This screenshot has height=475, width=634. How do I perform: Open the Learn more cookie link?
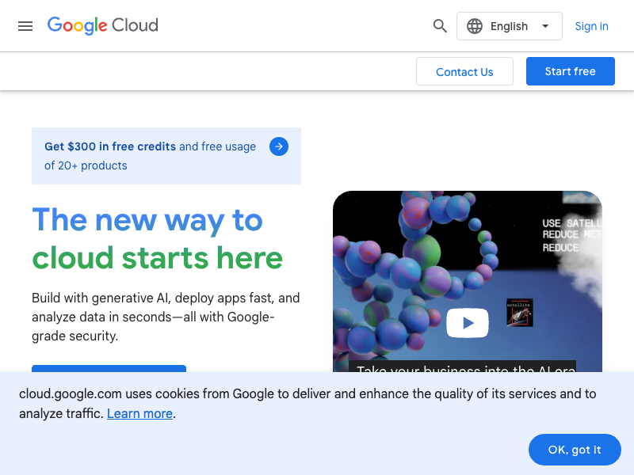coord(140,413)
